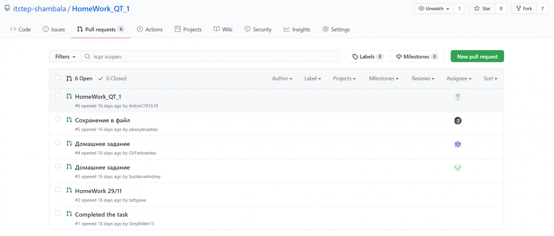The image size is (554, 236).
Task: Check the box for HomeWork 29/11
Action: [x=58, y=190]
